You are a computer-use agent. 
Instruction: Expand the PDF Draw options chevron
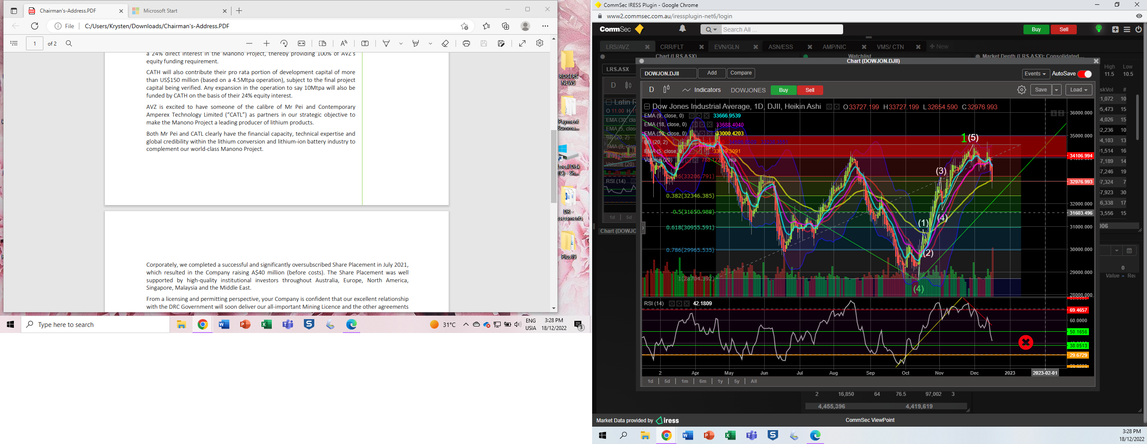tap(401, 43)
